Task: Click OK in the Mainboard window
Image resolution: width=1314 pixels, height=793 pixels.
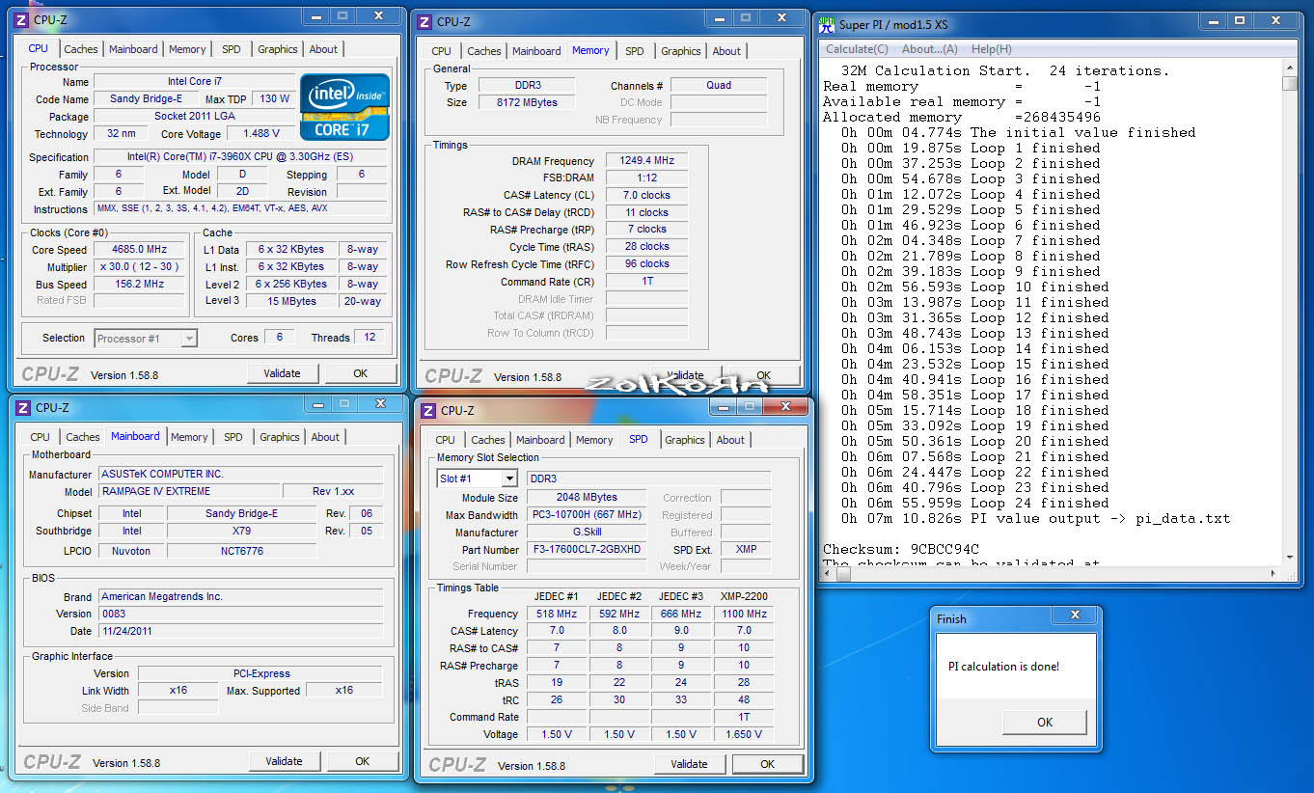Action: tap(362, 761)
